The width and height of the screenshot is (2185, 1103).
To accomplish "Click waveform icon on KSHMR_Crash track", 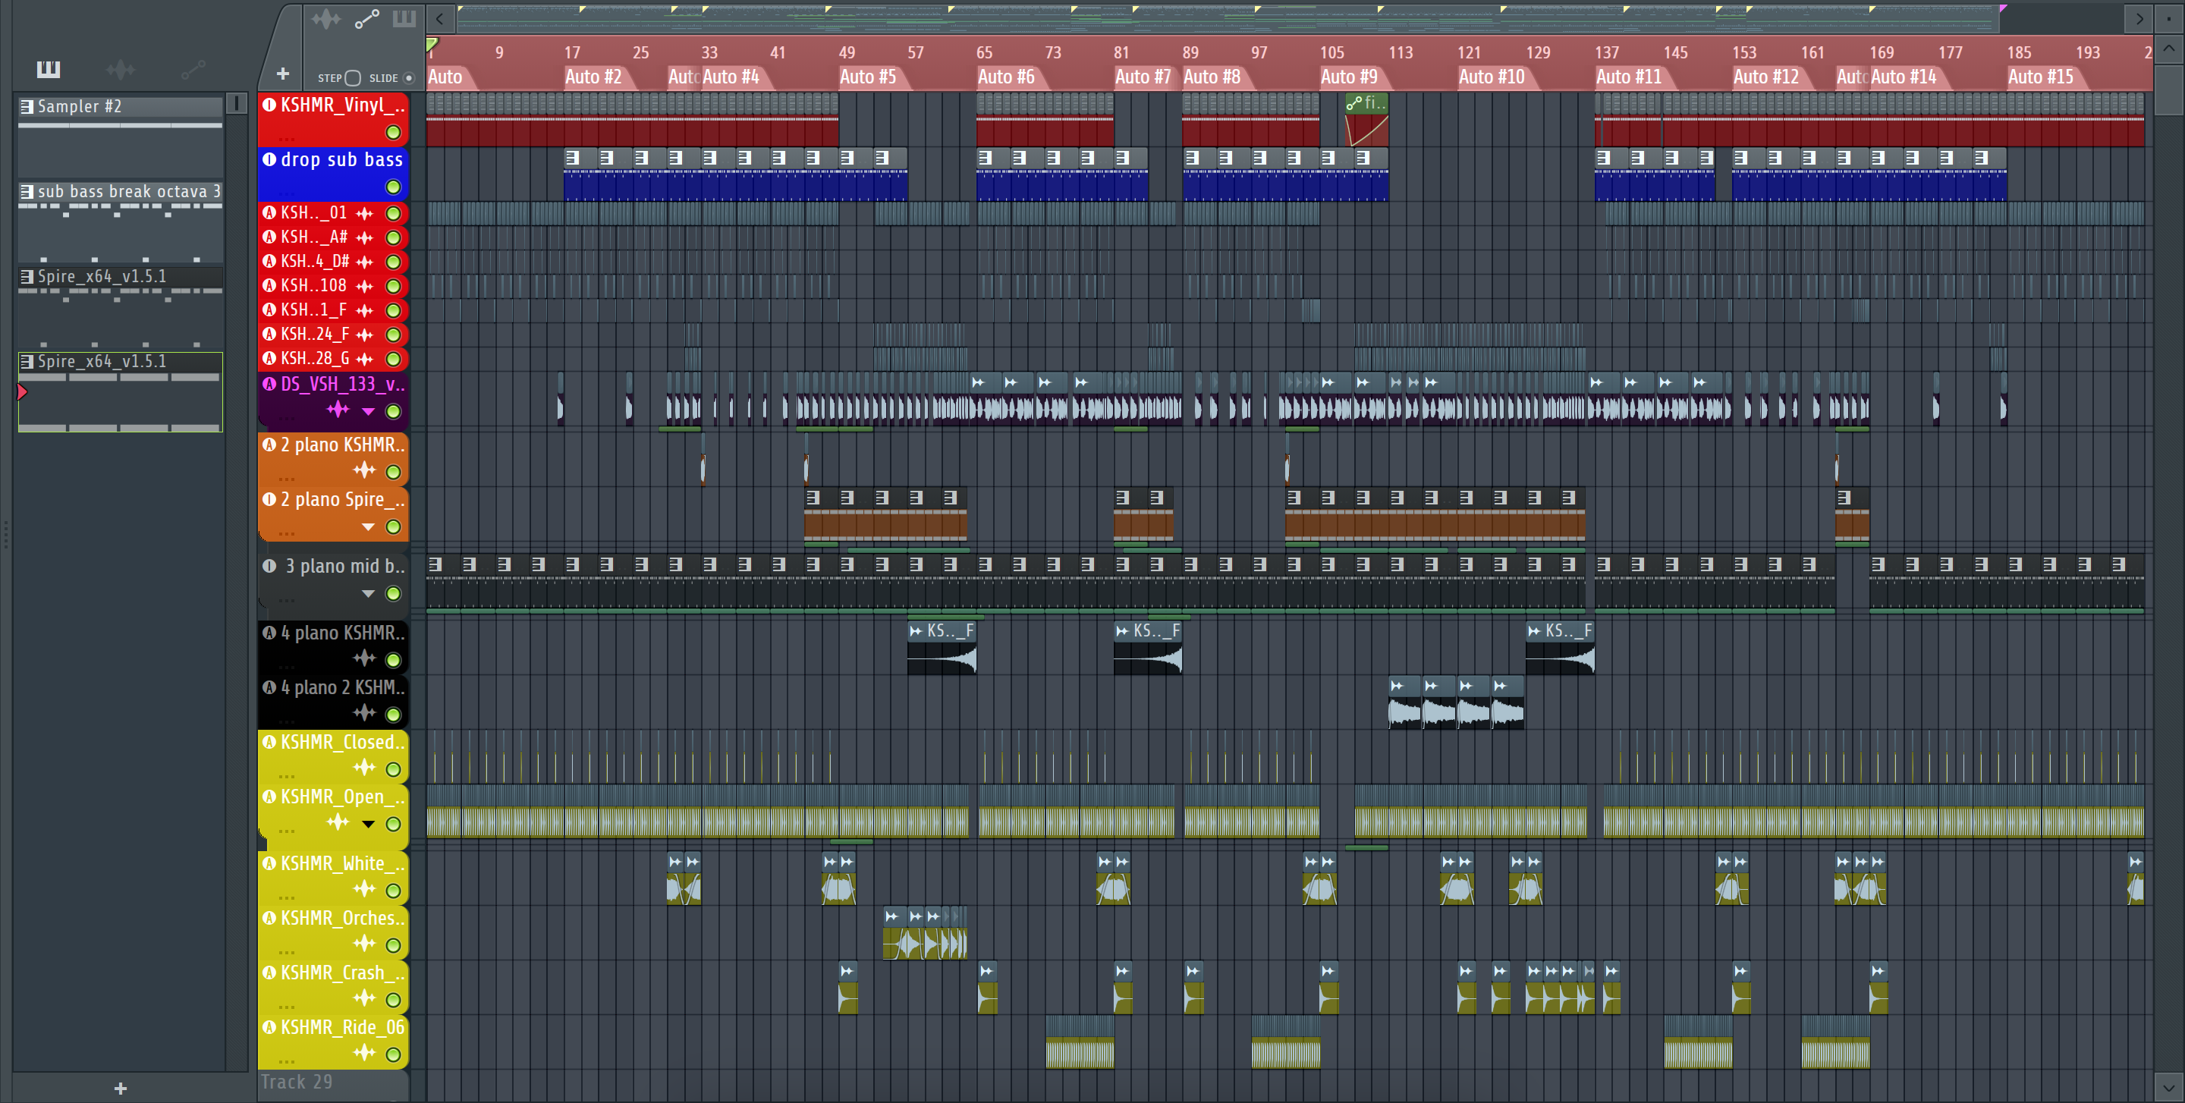I will [x=365, y=999].
